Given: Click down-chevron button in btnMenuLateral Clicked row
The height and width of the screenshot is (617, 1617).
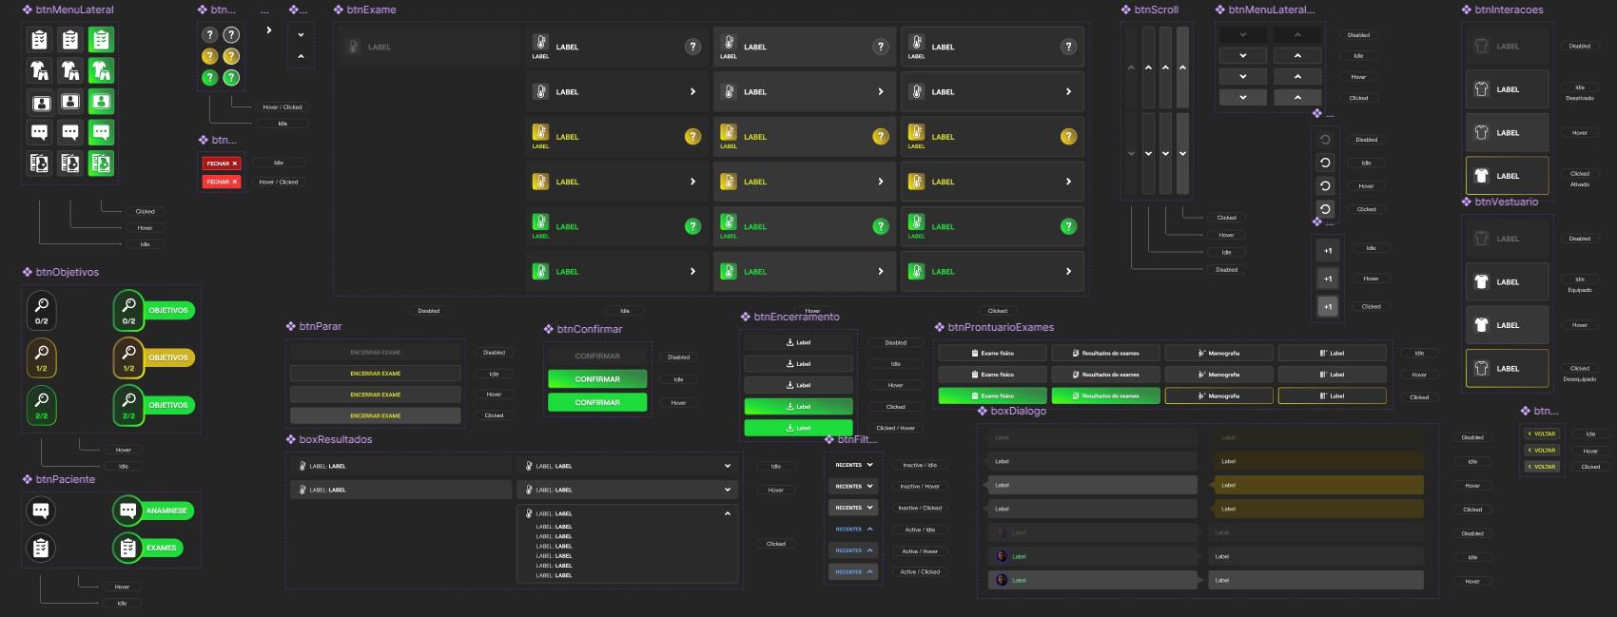Looking at the screenshot, I should tap(1243, 97).
